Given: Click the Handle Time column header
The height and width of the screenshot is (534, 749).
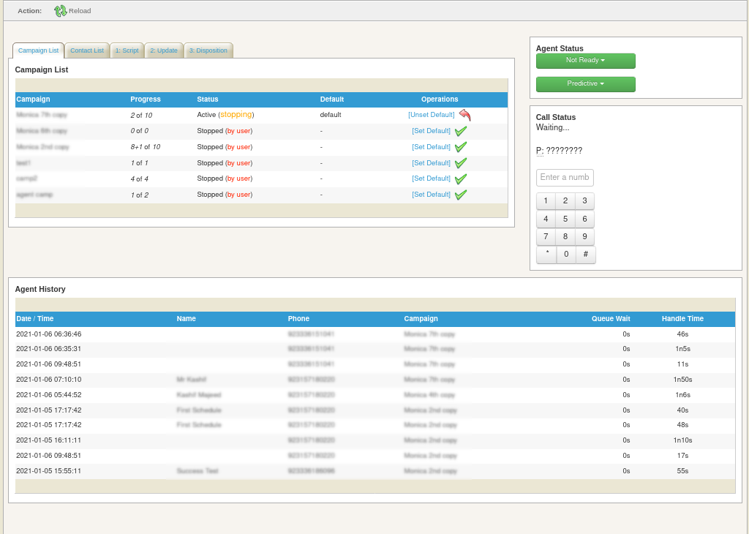Looking at the screenshot, I should pyautogui.click(x=682, y=319).
